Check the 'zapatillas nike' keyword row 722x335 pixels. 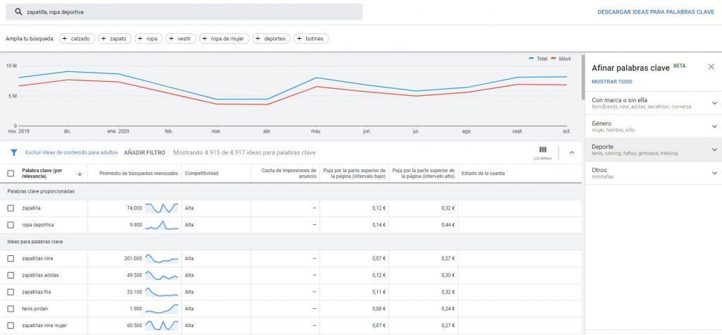(11, 259)
